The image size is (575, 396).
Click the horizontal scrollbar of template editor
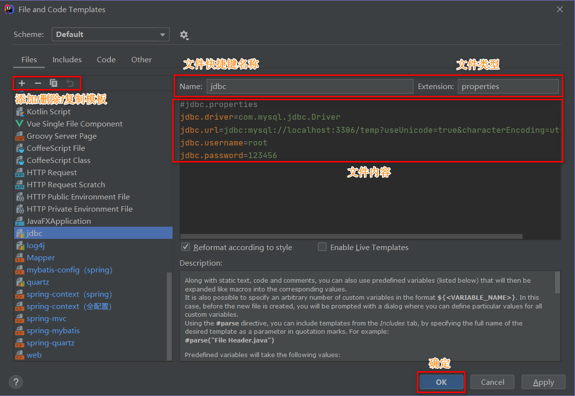point(351,236)
